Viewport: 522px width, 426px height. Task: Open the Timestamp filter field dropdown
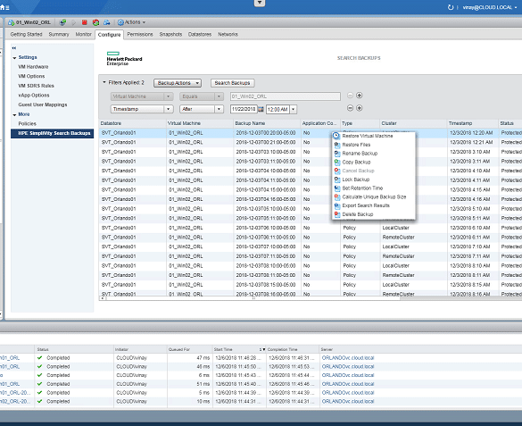point(168,109)
